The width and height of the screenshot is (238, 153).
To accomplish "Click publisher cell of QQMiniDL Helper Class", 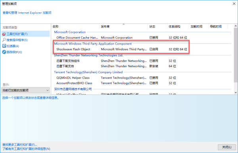I will point(123,78).
